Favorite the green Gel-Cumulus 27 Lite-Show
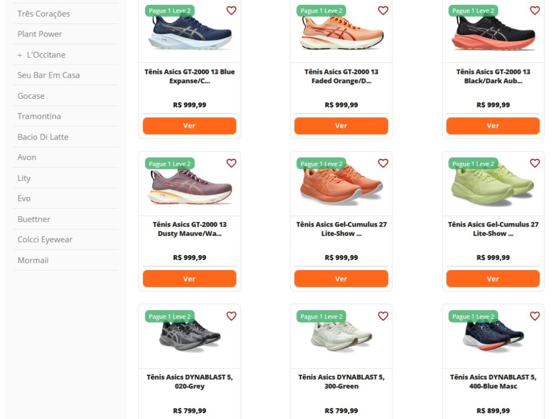The height and width of the screenshot is (419, 552). (x=535, y=163)
